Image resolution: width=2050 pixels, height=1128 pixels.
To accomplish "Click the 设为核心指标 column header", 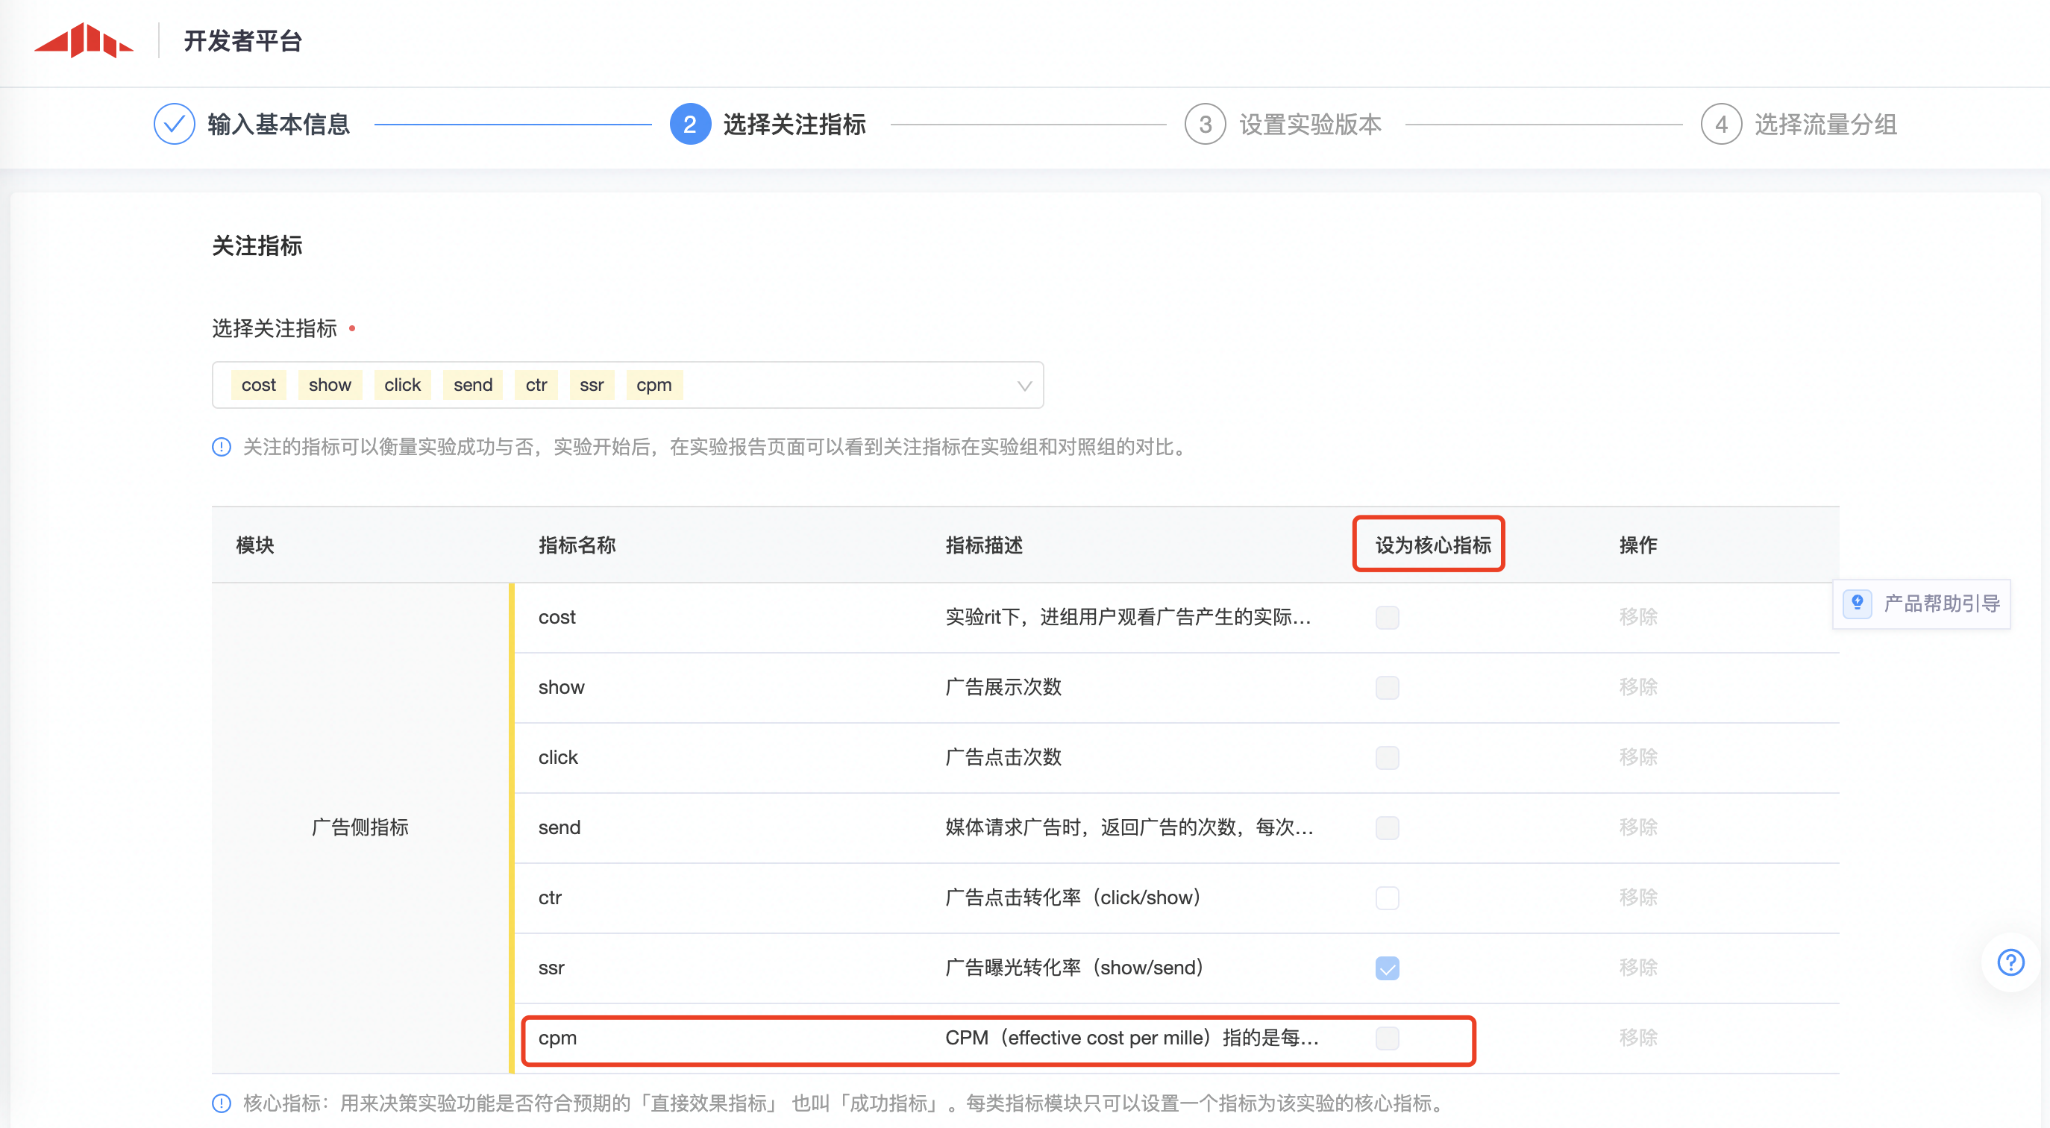I will pyautogui.click(x=1432, y=545).
